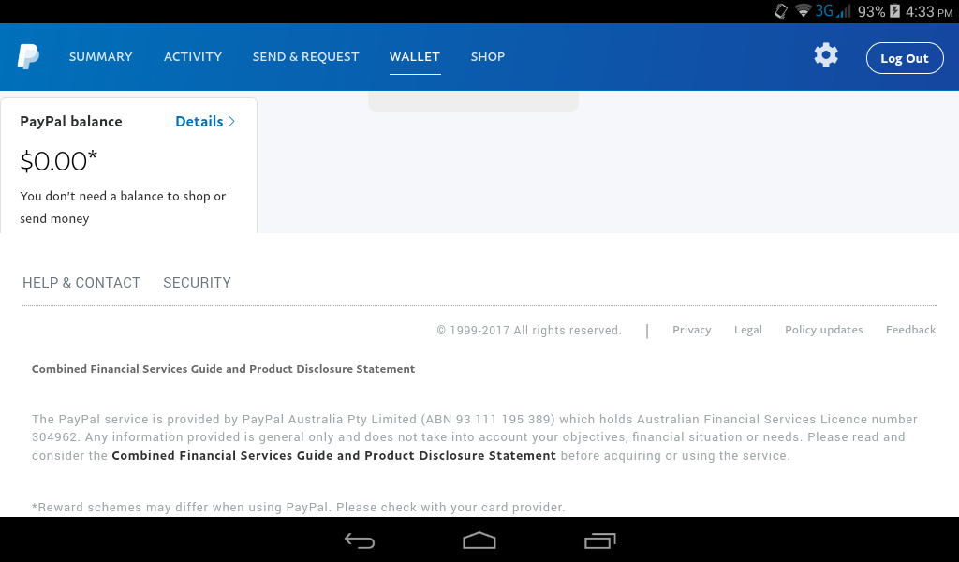Image resolution: width=959 pixels, height=562 pixels.
Task: Open the settings gear icon
Action: [x=826, y=55]
